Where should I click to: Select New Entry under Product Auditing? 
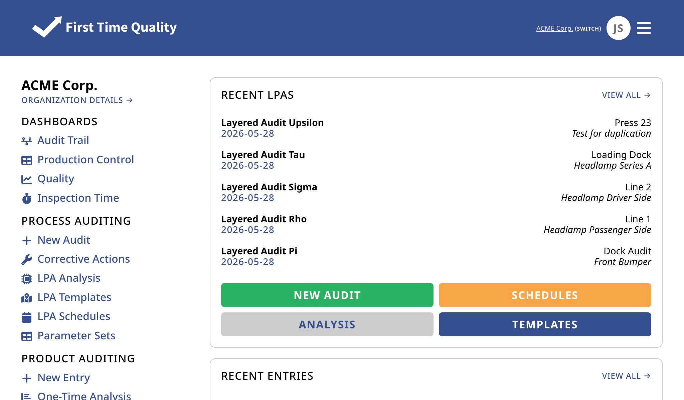pos(63,377)
